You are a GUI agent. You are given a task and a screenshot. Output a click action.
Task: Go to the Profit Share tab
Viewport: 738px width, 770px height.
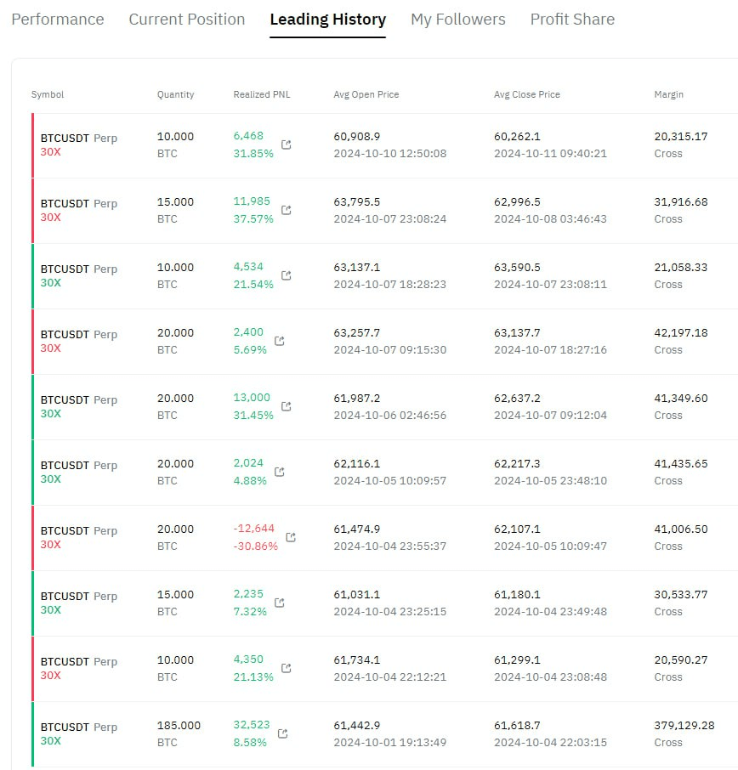572,20
